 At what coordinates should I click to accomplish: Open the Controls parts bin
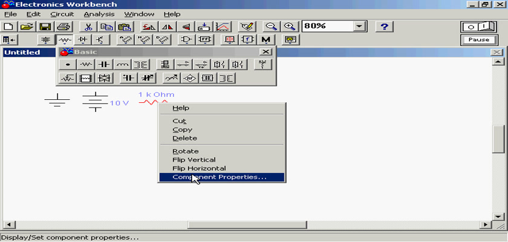[247, 40]
